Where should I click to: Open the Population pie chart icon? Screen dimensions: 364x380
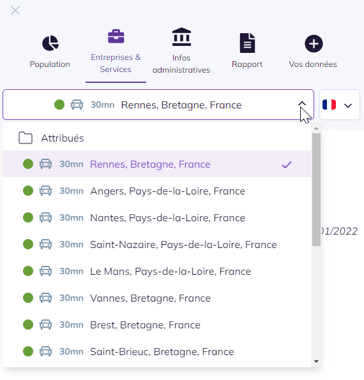[50, 43]
